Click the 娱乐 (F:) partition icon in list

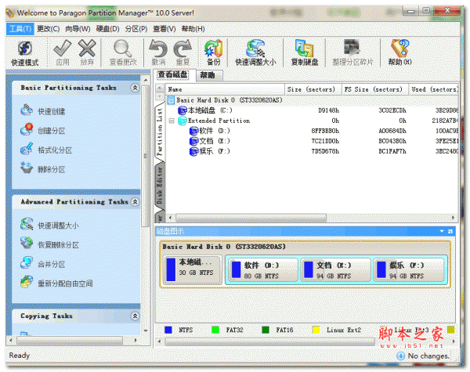coord(194,151)
